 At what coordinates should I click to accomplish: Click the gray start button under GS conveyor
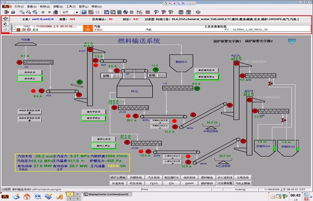(x=30, y=72)
